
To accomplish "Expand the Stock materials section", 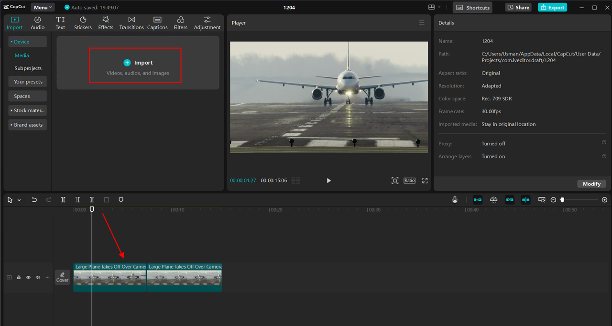I will click(27, 110).
